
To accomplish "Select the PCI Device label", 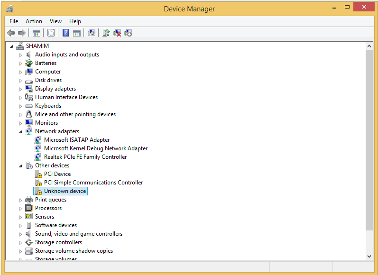I will [57, 174].
